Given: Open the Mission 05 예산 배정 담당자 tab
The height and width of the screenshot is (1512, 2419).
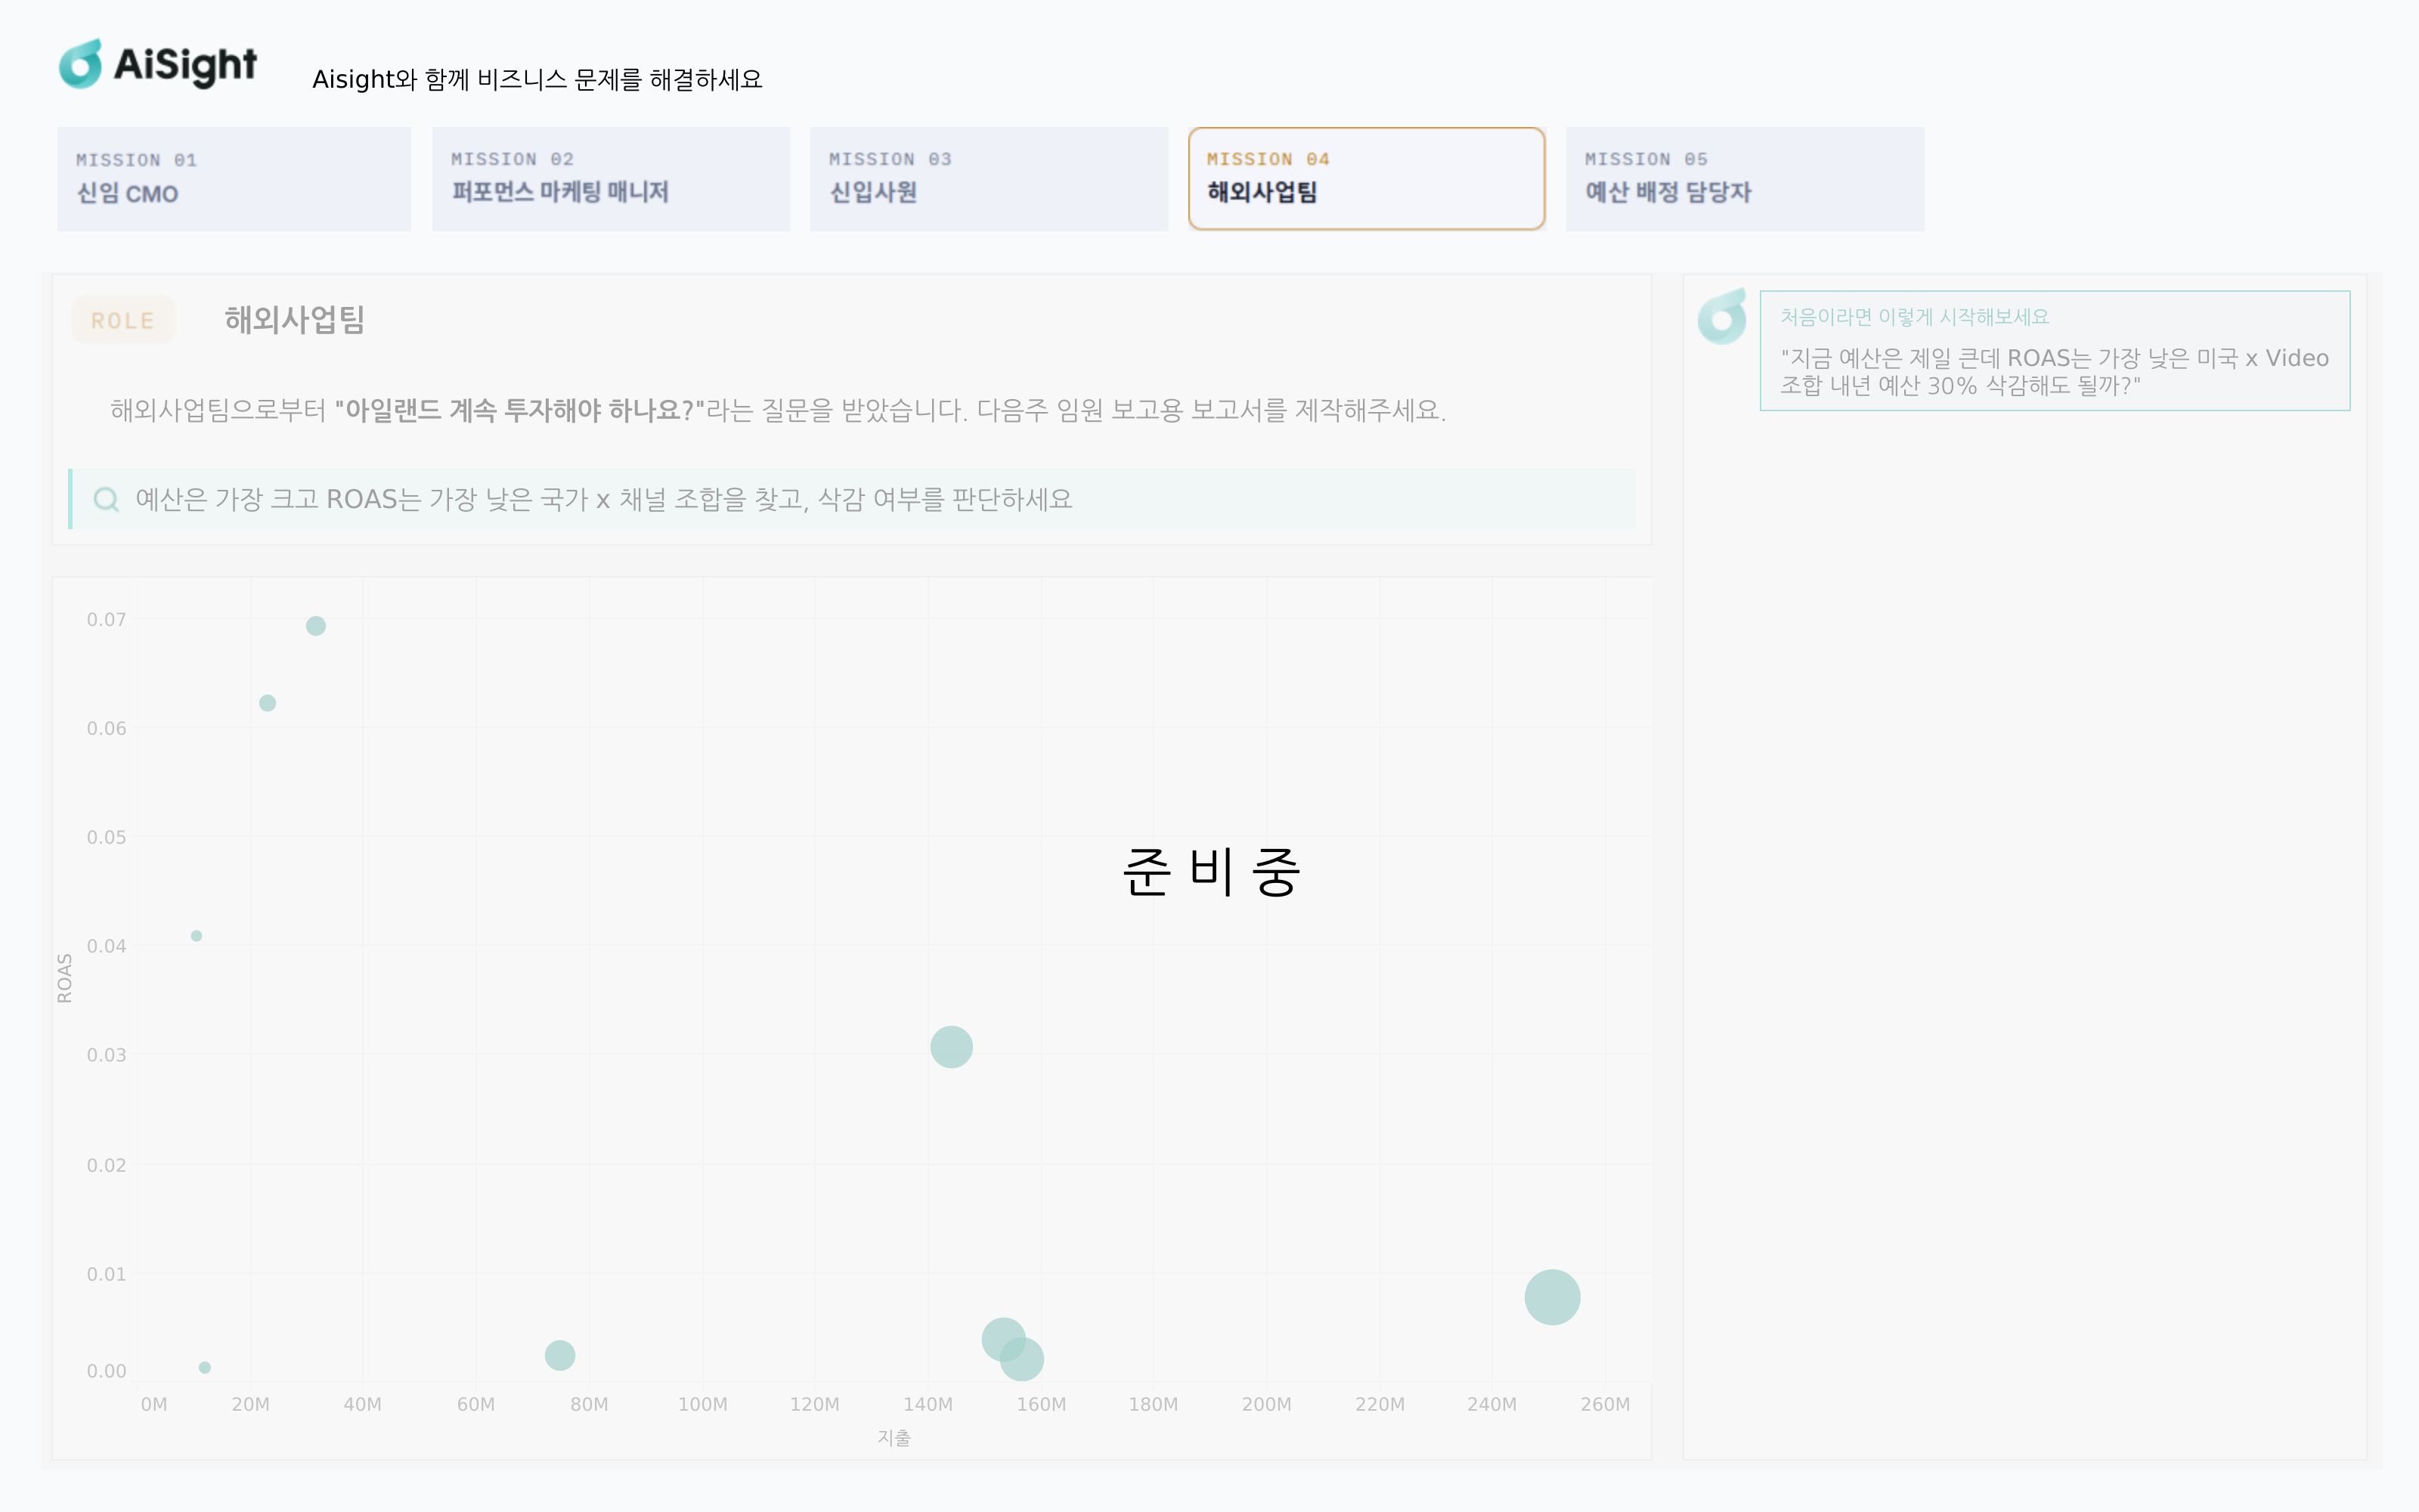Looking at the screenshot, I should [x=1744, y=179].
